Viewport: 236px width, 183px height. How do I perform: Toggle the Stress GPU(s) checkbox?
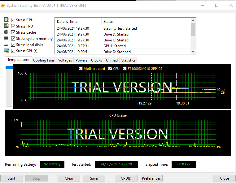click(13, 51)
